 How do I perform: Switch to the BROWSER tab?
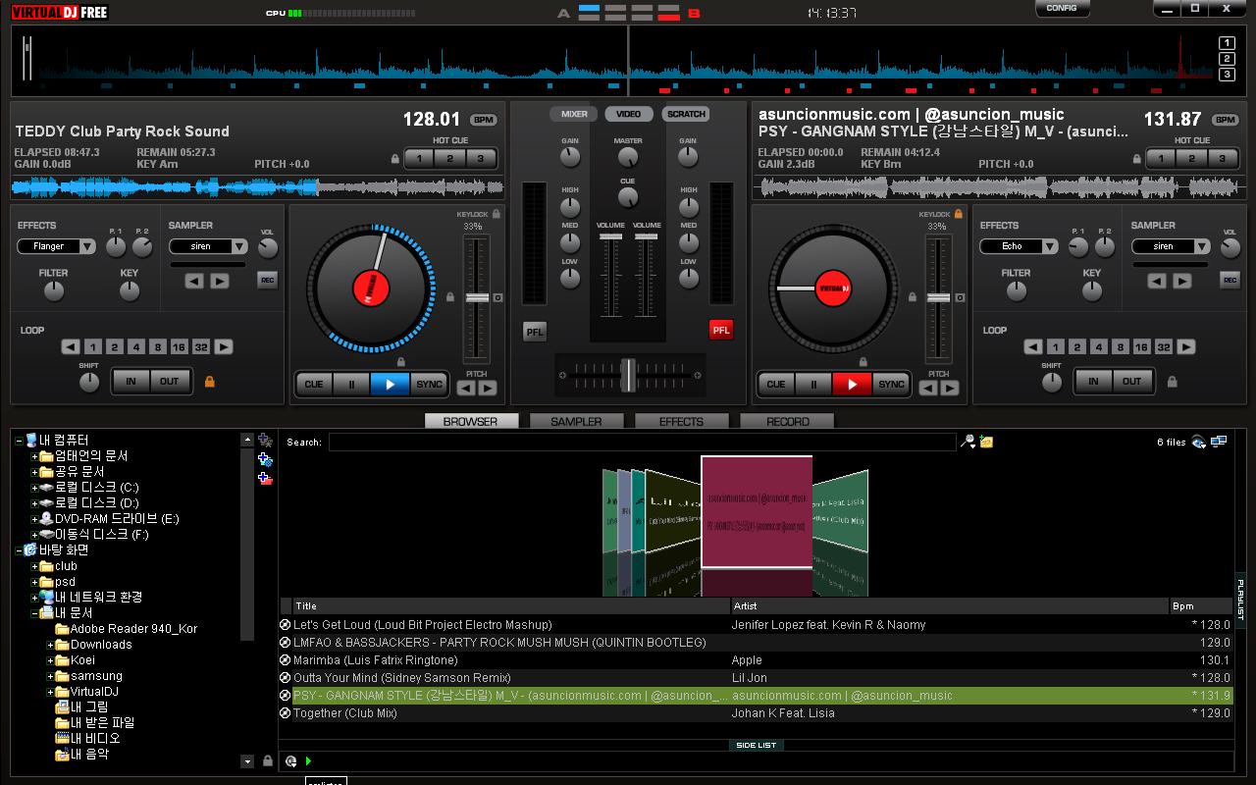tap(470, 421)
